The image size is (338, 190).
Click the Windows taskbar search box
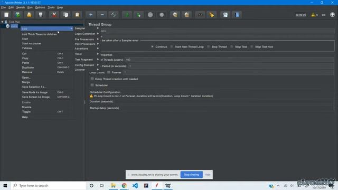tap(49, 185)
